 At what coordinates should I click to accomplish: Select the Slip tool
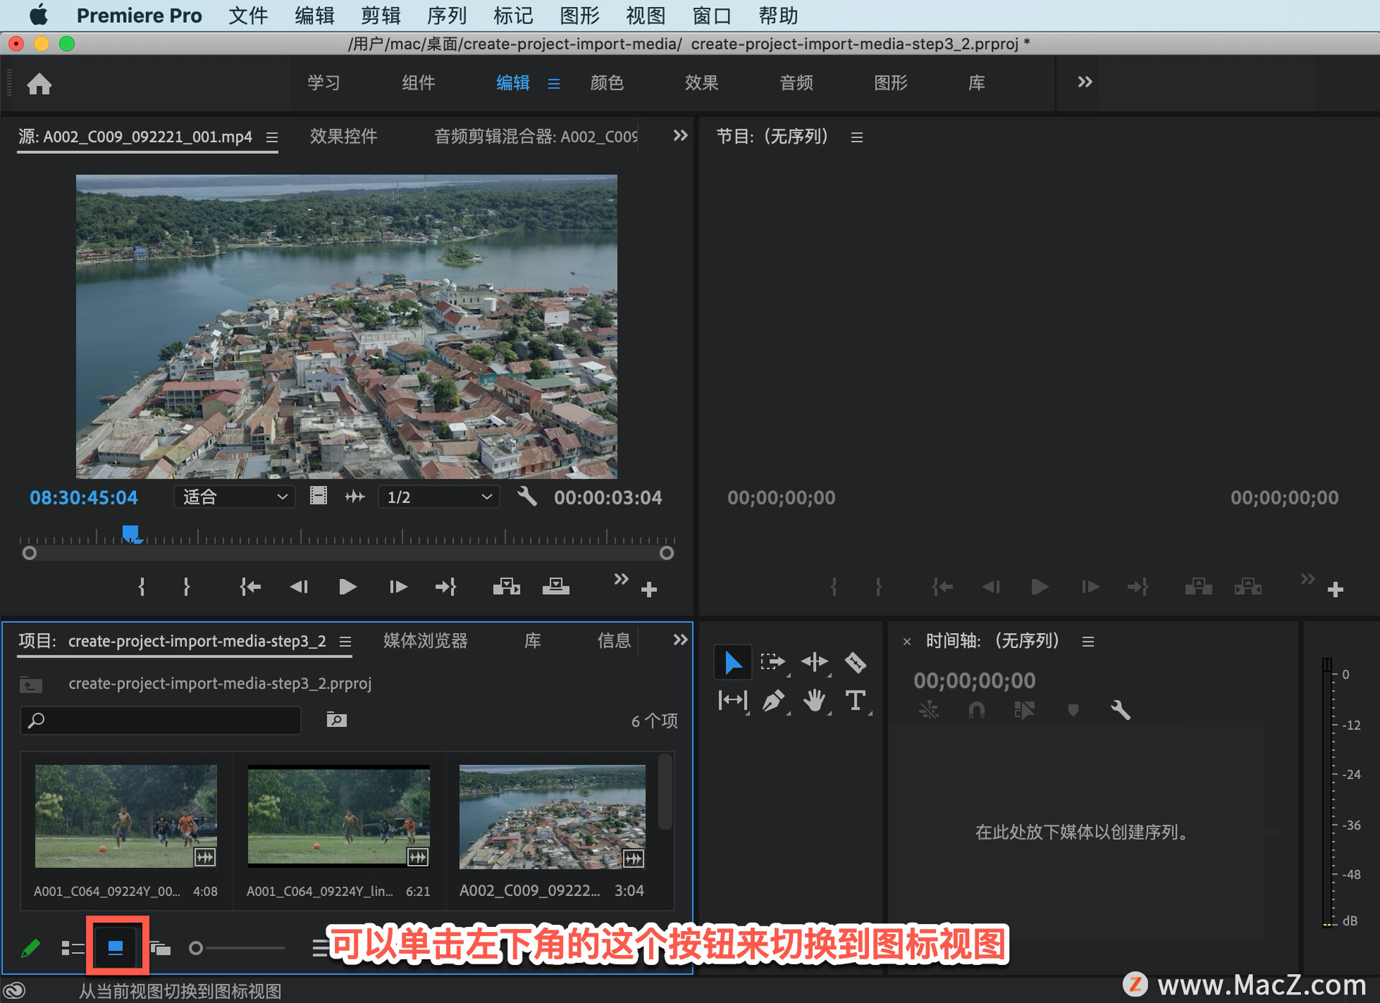(x=732, y=700)
